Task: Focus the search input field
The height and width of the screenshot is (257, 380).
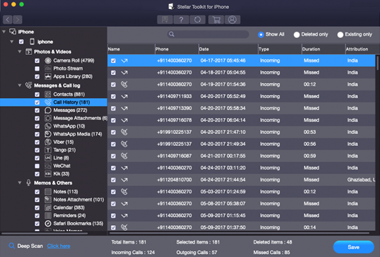Action: (208, 34)
